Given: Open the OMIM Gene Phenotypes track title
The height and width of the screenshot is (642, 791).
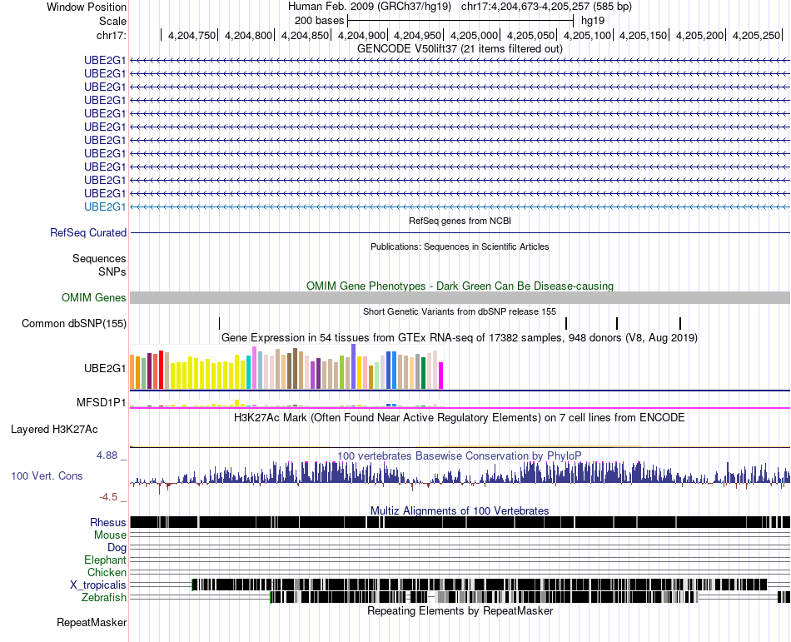Looking at the screenshot, I should coord(460,286).
